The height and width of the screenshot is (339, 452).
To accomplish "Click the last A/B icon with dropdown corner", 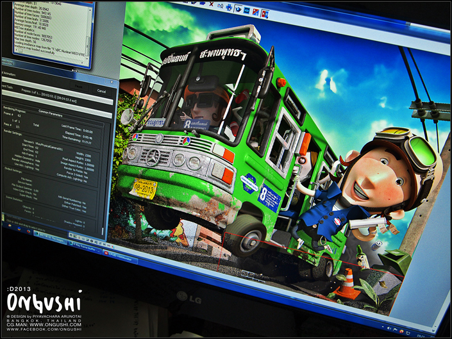I will pos(265,14).
